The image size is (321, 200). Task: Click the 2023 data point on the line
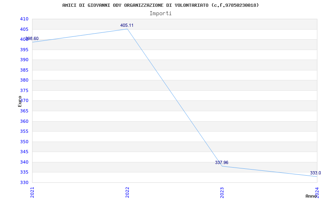pyautogui.click(x=222, y=166)
